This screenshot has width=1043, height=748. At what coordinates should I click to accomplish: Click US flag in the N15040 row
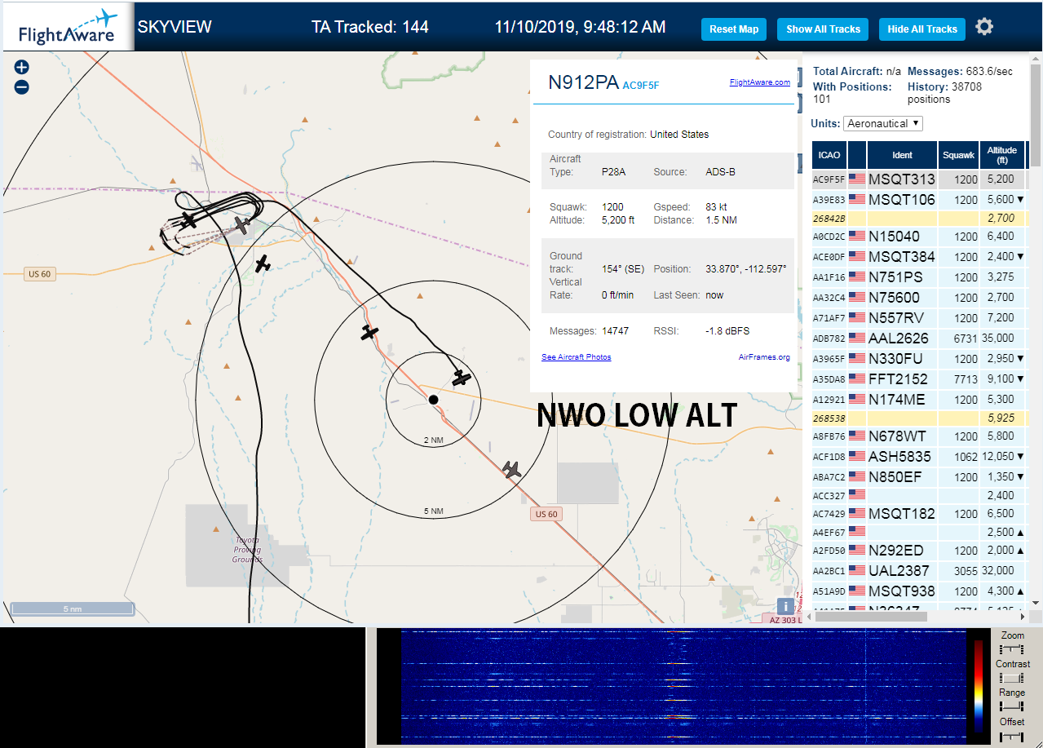(857, 236)
